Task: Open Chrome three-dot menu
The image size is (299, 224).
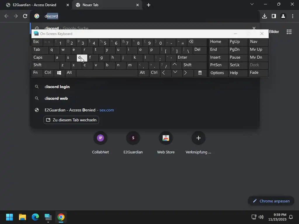Action: coord(293,16)
